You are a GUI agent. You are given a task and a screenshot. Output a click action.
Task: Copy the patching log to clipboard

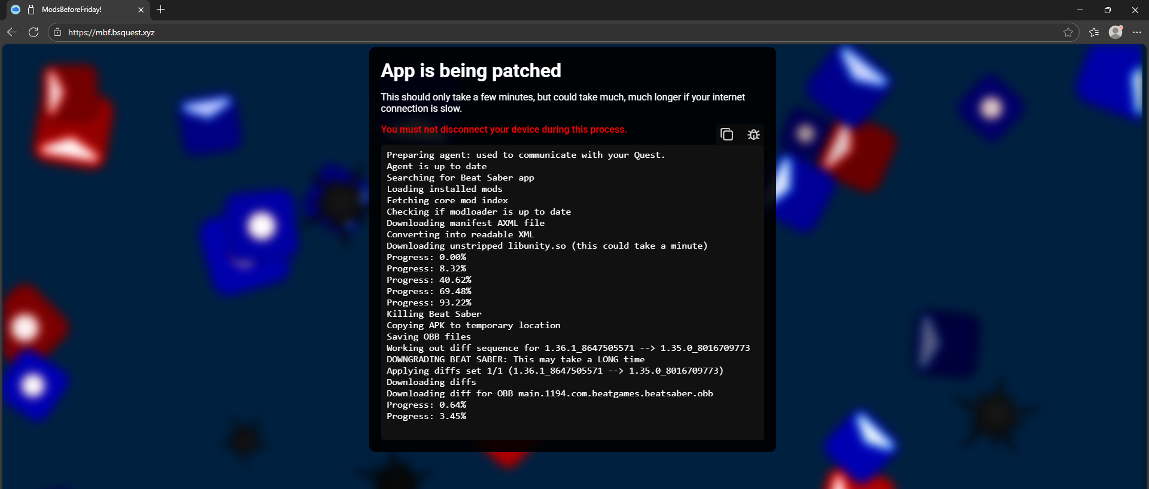[x=727, y=135]
